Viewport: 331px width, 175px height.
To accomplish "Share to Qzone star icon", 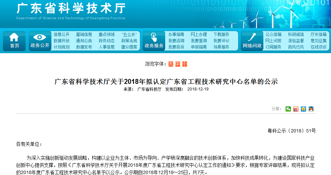I will [x=303, y=109].
